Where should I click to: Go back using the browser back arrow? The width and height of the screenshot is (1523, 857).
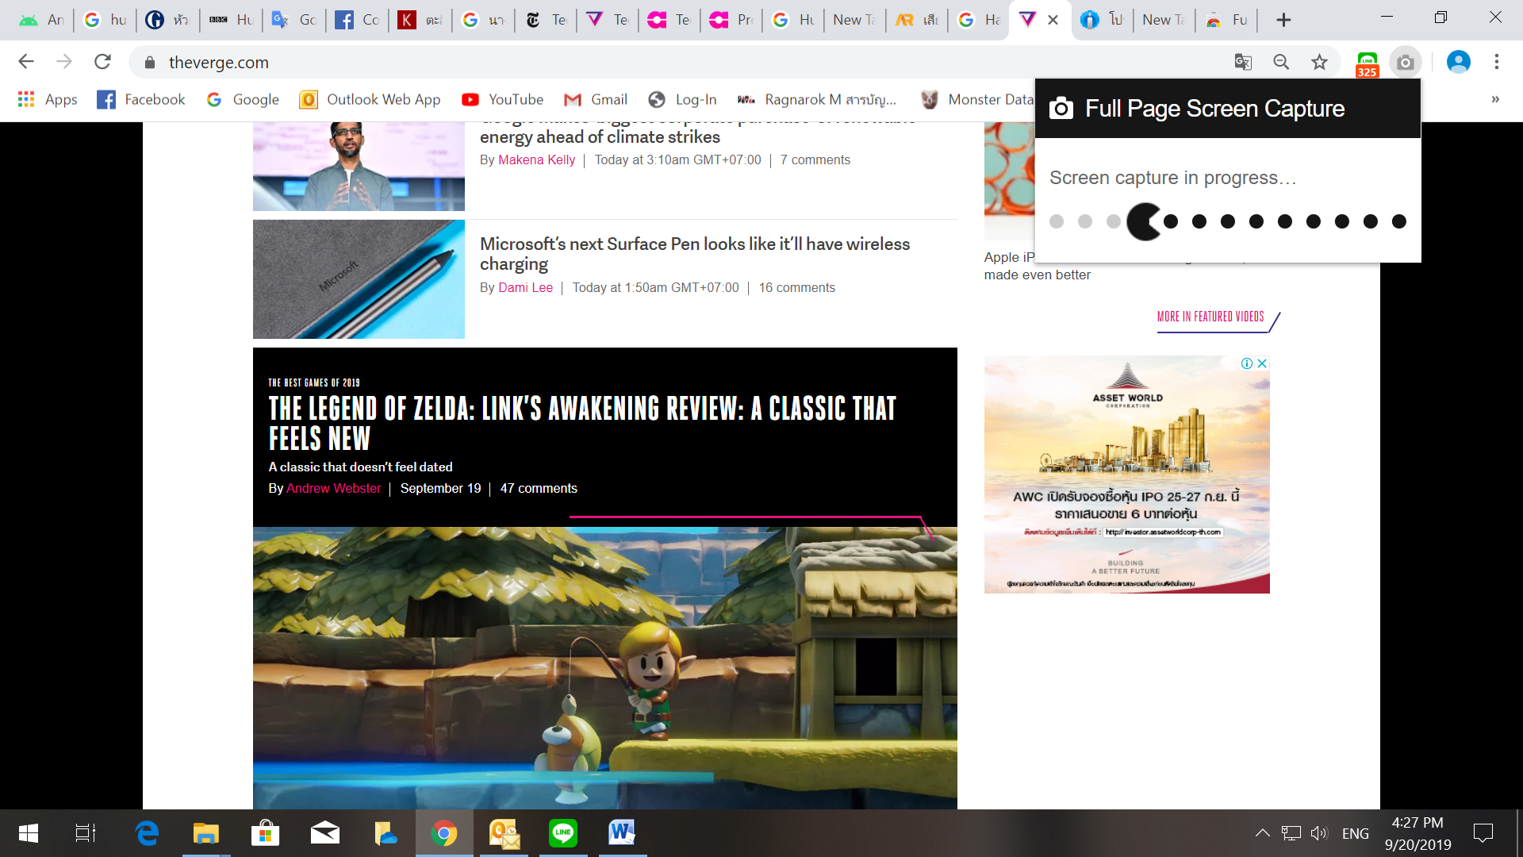point(26,62)
